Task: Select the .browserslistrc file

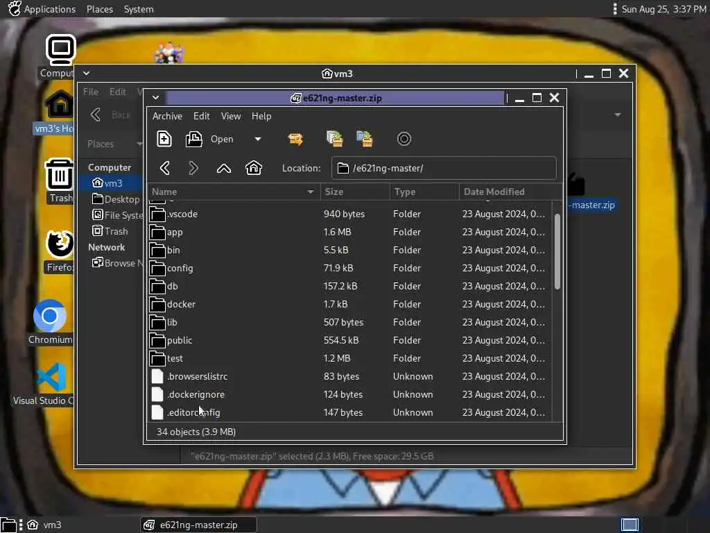Action: (x=349, y=377)
